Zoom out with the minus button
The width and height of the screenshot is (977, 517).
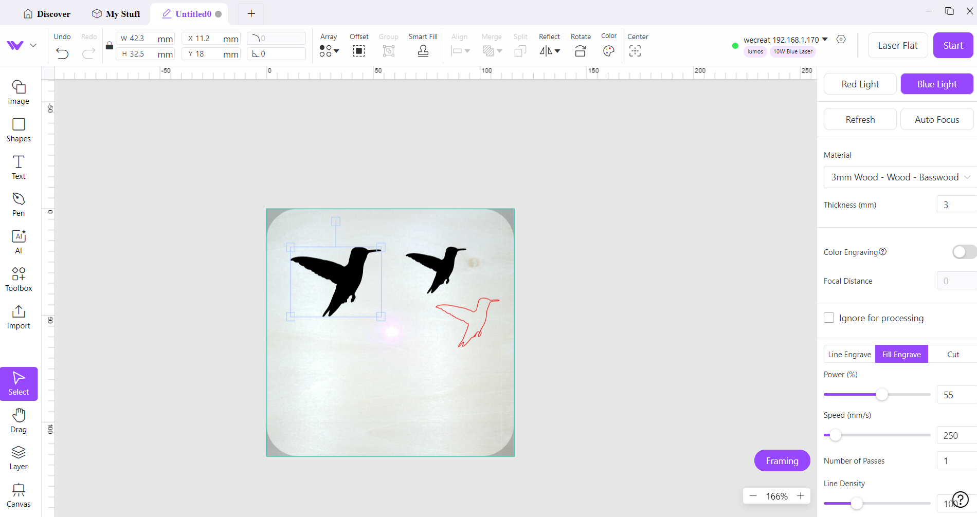pyautogui.click(x=753, y=496)
